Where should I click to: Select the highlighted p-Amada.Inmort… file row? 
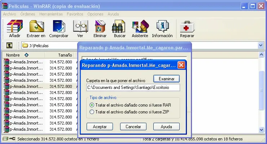coord(40,86)
